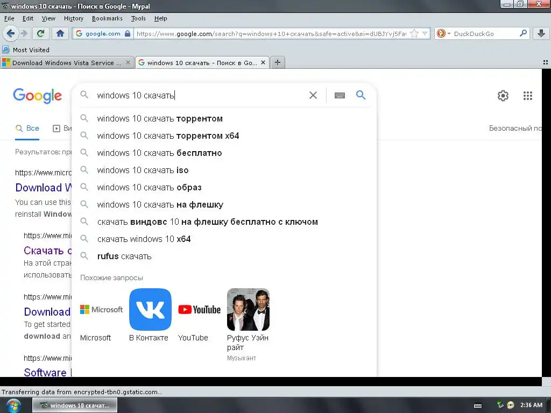Click Безопасный поиск safe search label

pos(515,128)
